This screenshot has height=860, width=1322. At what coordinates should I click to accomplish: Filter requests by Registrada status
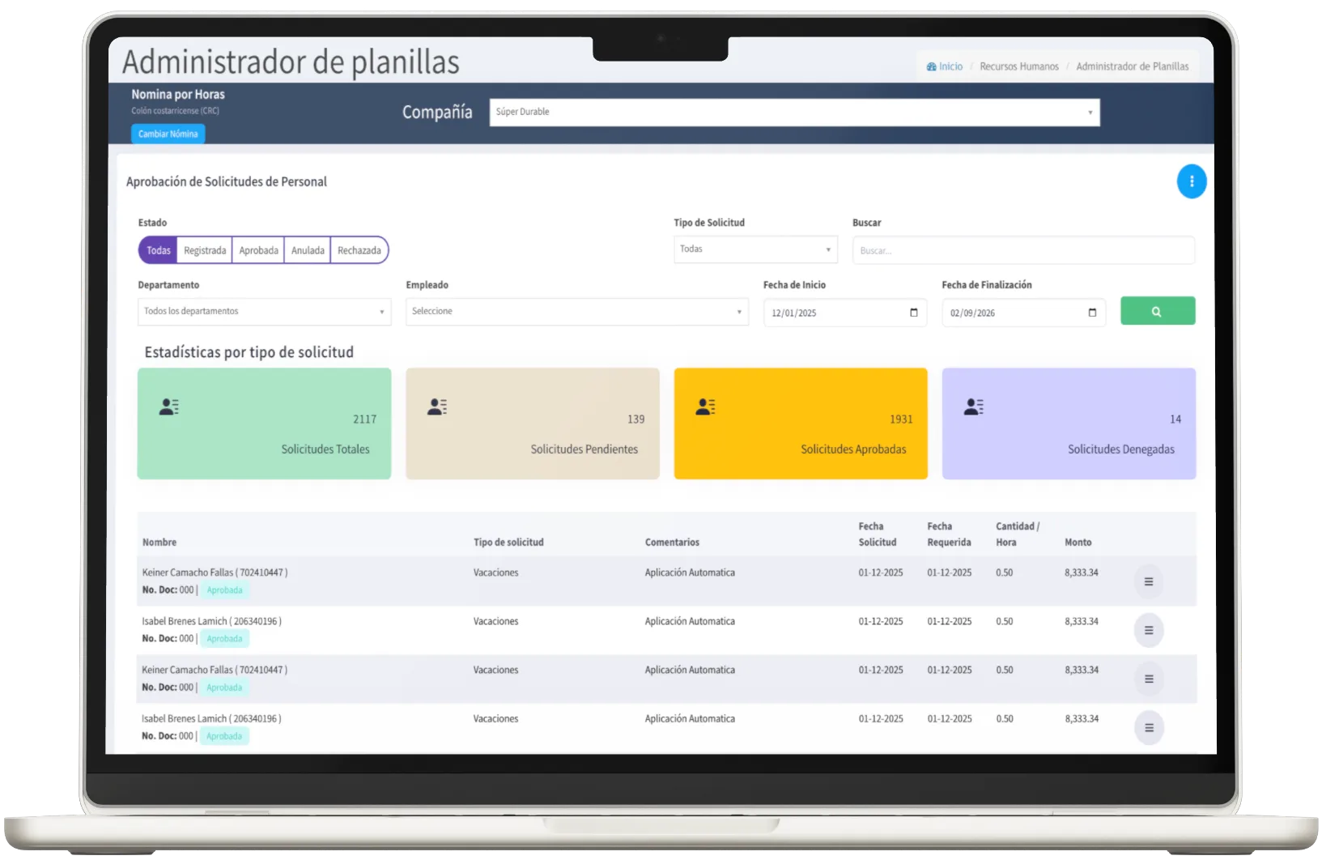(x=205, y=250)
